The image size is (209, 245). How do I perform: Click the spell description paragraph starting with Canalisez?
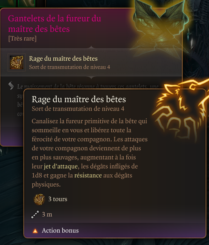pos(89,153)
